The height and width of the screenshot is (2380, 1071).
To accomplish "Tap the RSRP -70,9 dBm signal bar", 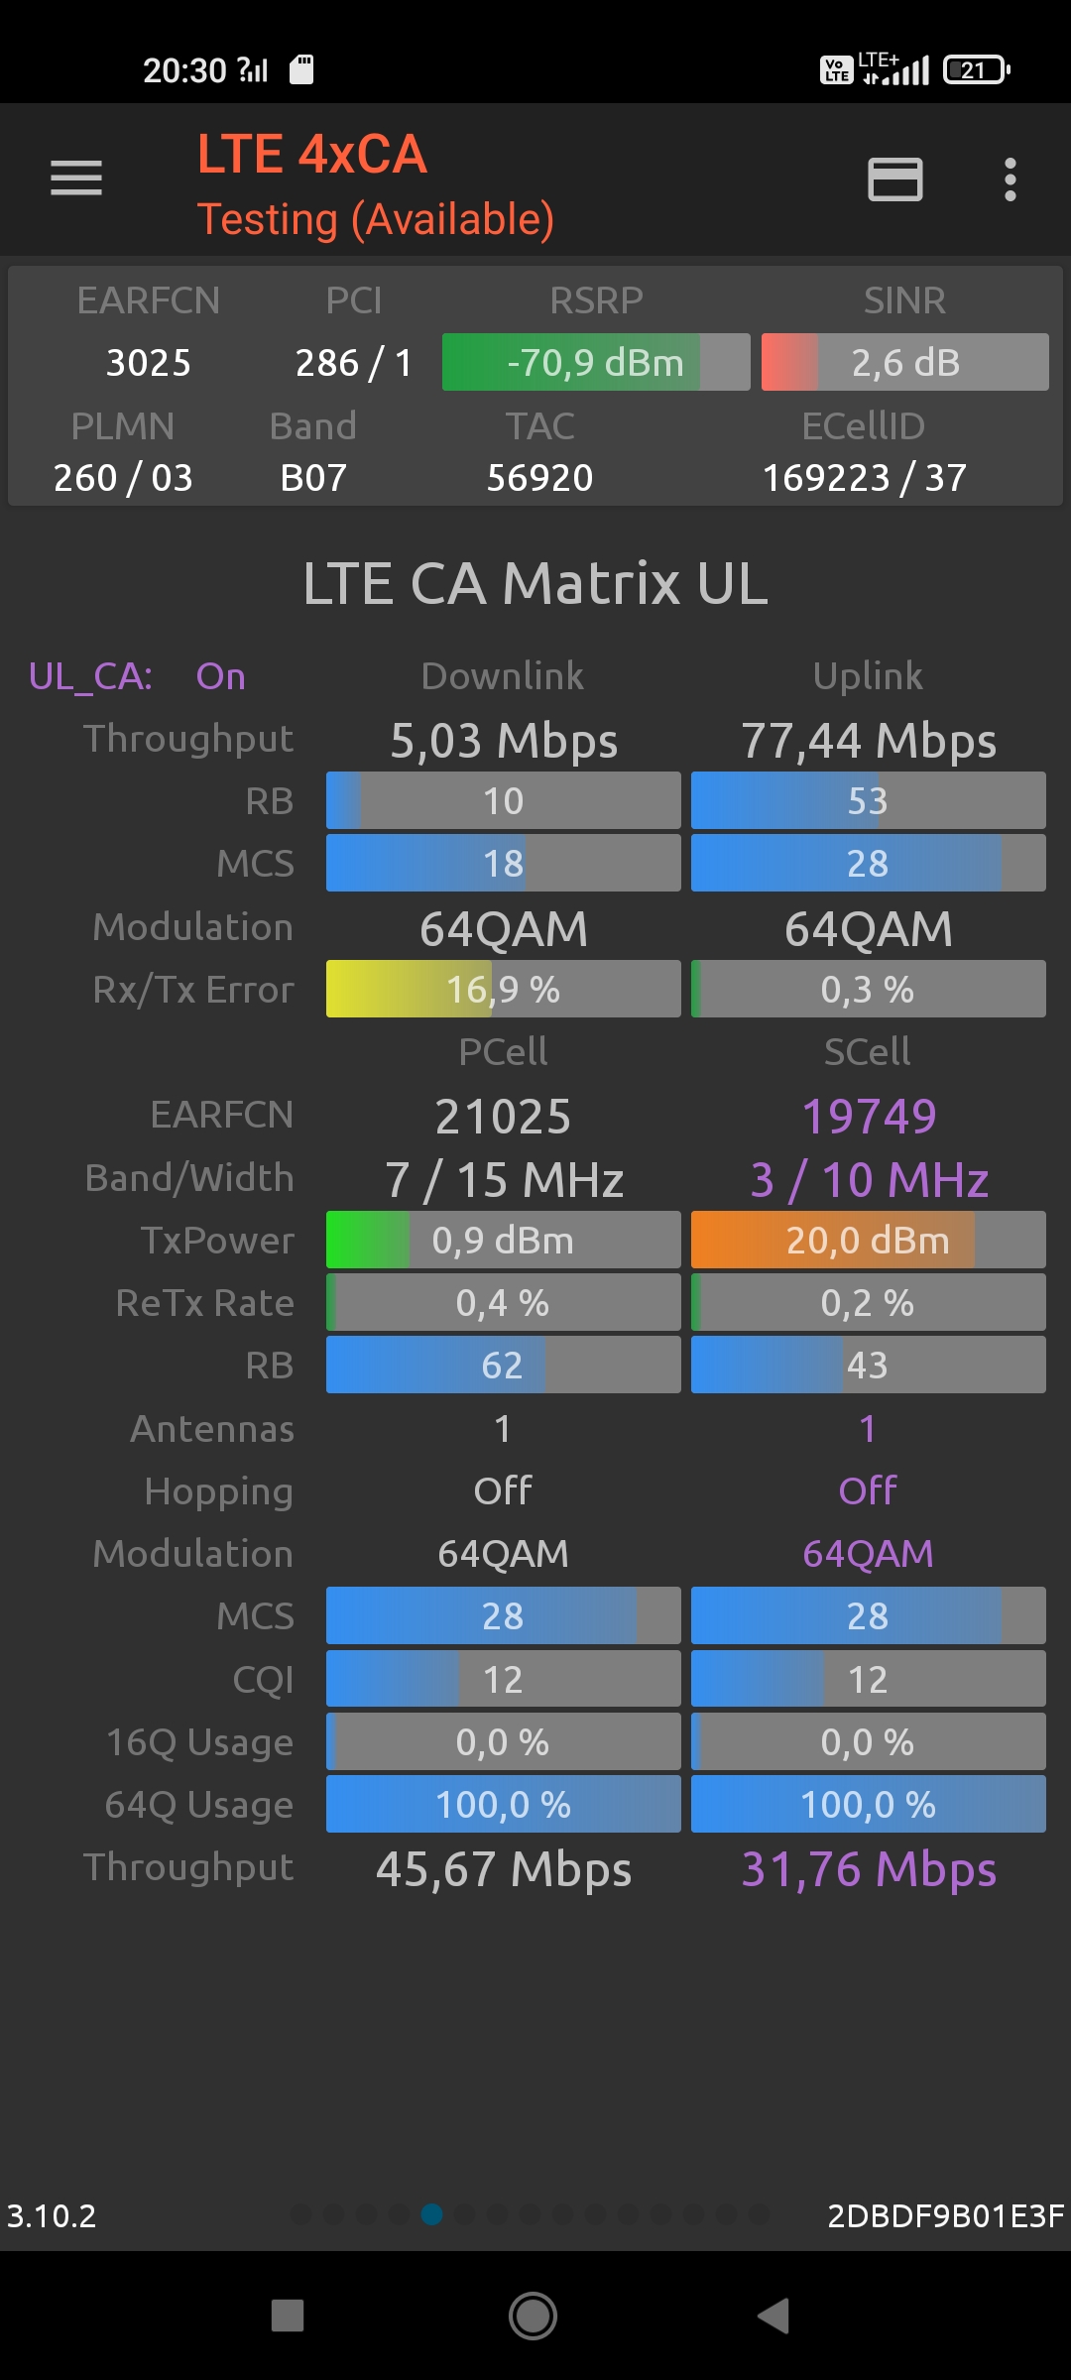I will coord(595,363).
